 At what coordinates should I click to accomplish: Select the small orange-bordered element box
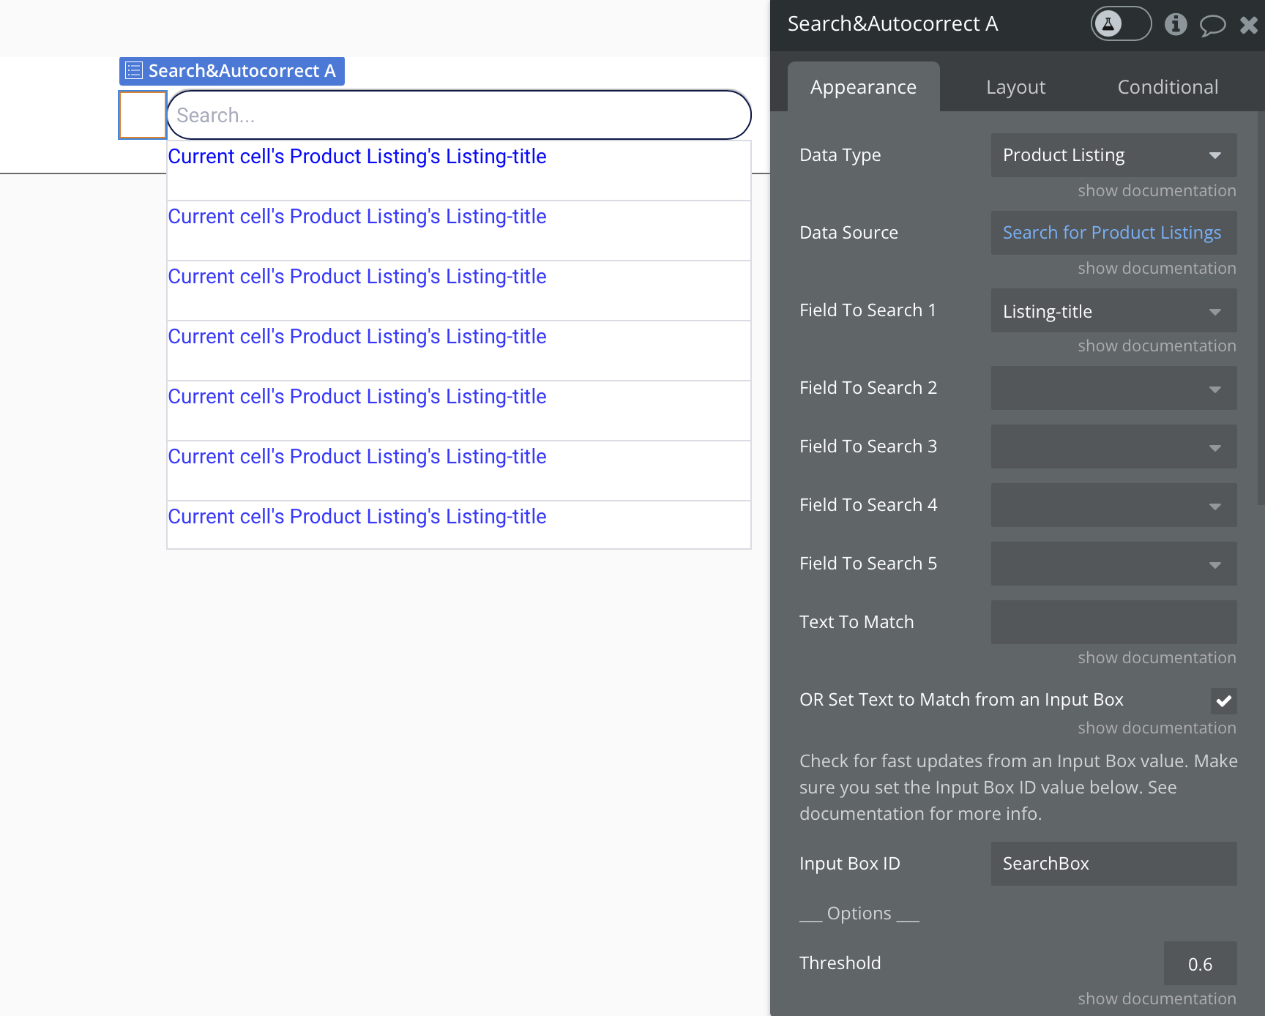[143, 115]
